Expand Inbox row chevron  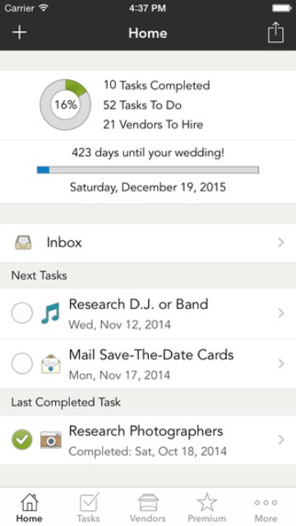click(281, 242)
